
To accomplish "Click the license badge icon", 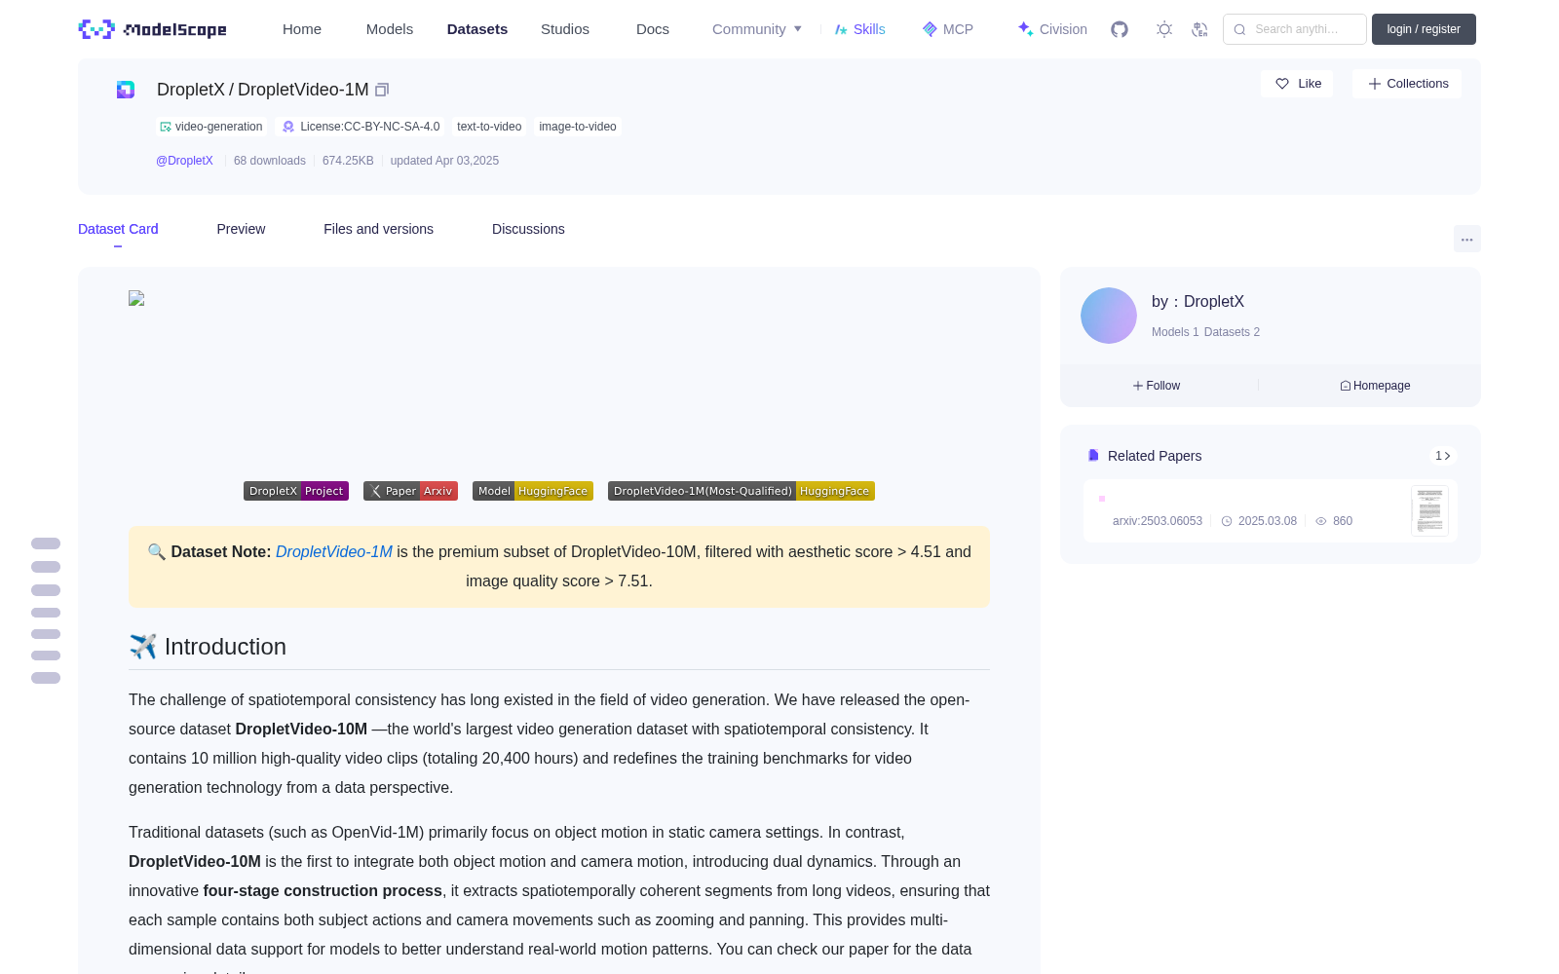I will [288, 127].
